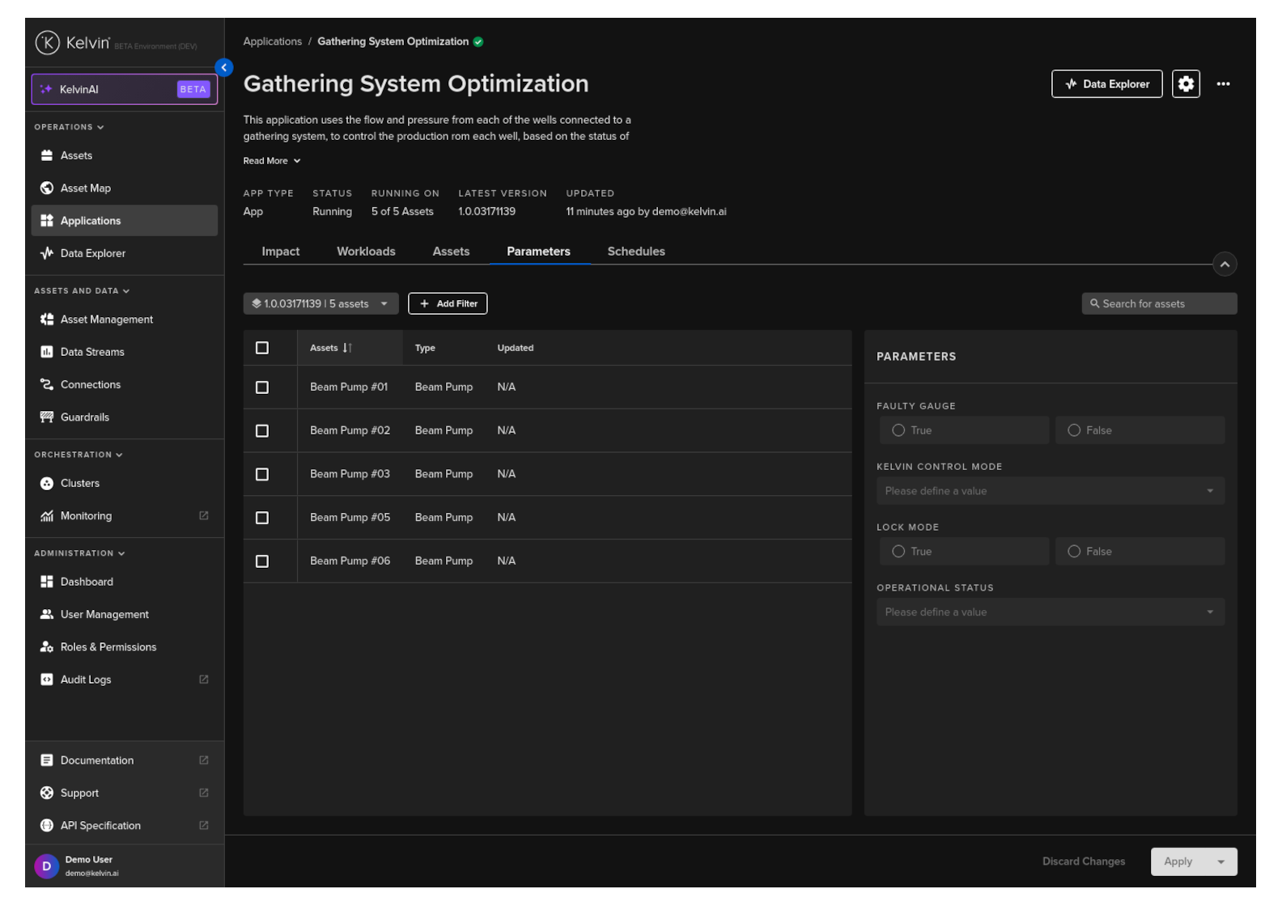This screenshot has width=1282, height=906.
Task: Tick the select-all assets checkbox in header
Action: point(262,348)
